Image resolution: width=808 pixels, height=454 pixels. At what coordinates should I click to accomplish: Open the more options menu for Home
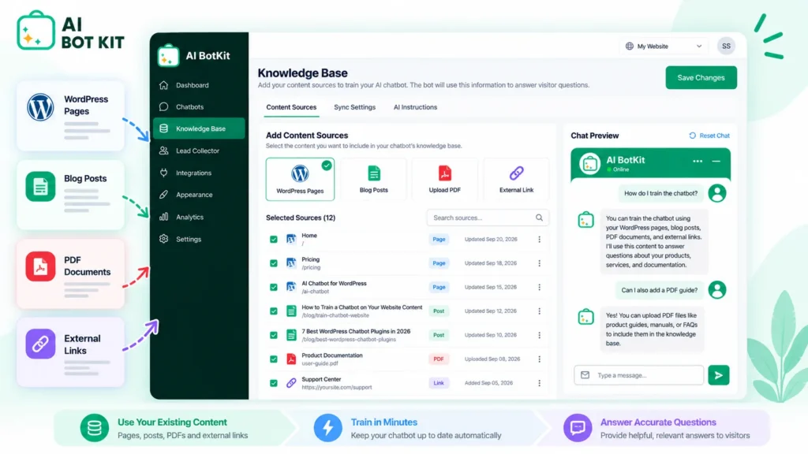click(540, 240)
